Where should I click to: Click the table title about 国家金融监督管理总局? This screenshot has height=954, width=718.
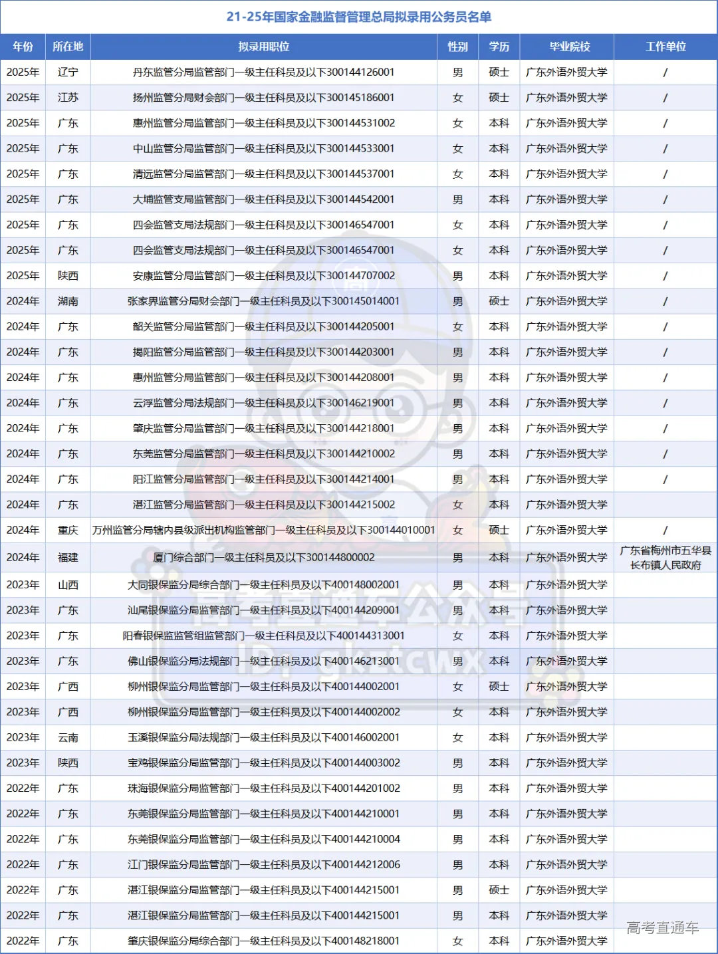point(358,17)
